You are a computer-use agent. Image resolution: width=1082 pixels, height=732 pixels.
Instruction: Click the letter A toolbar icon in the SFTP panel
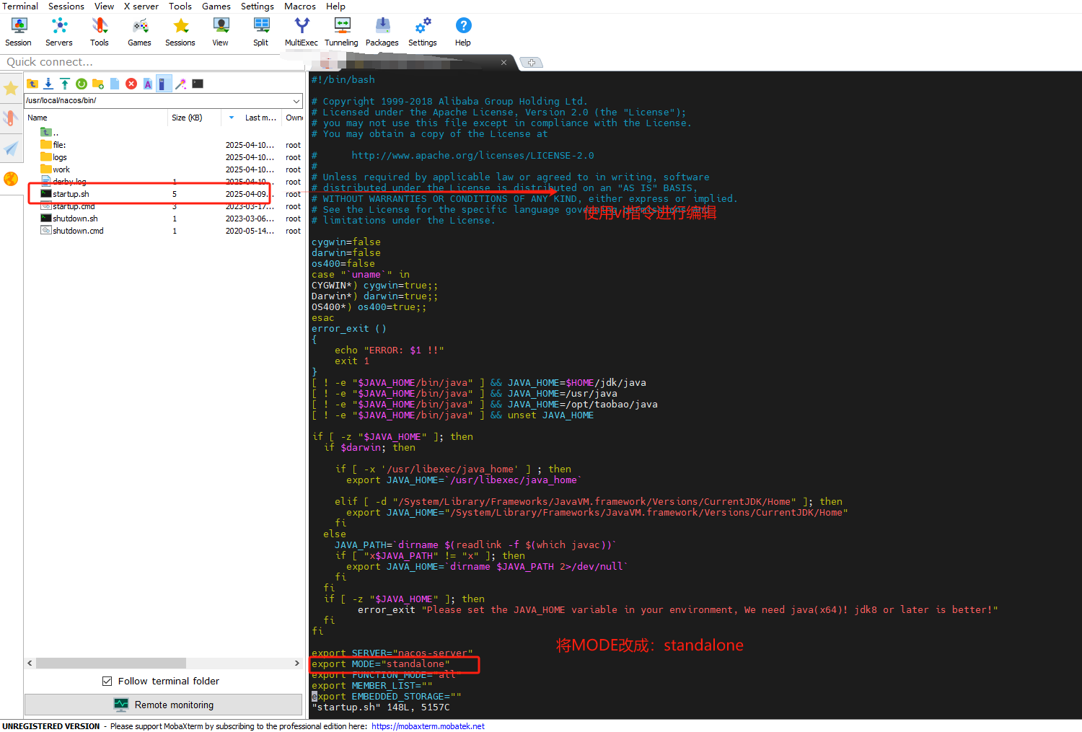click(x=148, y=84)
